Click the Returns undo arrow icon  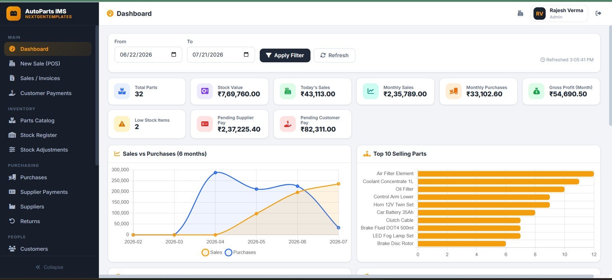(12, 221)
